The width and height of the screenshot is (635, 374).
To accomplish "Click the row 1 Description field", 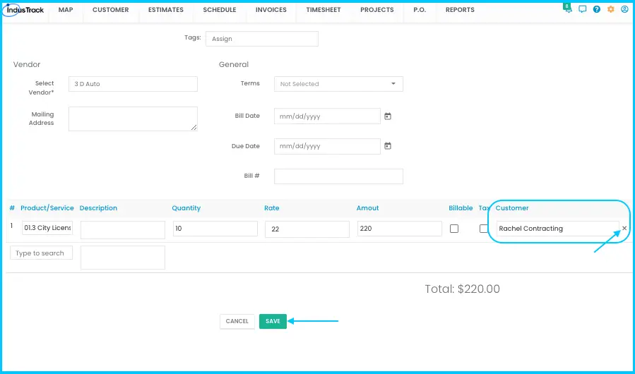I will 123,230.
